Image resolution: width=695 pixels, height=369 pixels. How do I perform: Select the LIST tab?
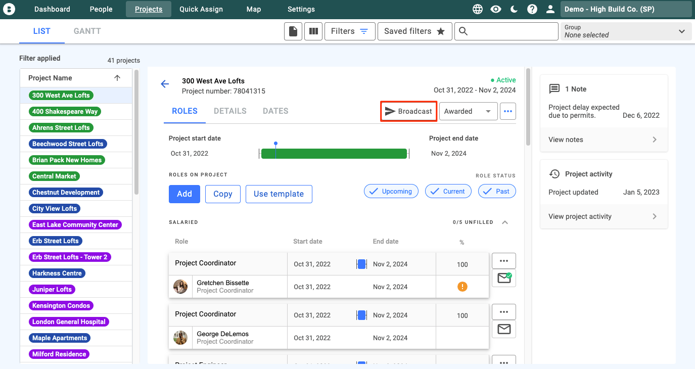(x=41, y=31)
